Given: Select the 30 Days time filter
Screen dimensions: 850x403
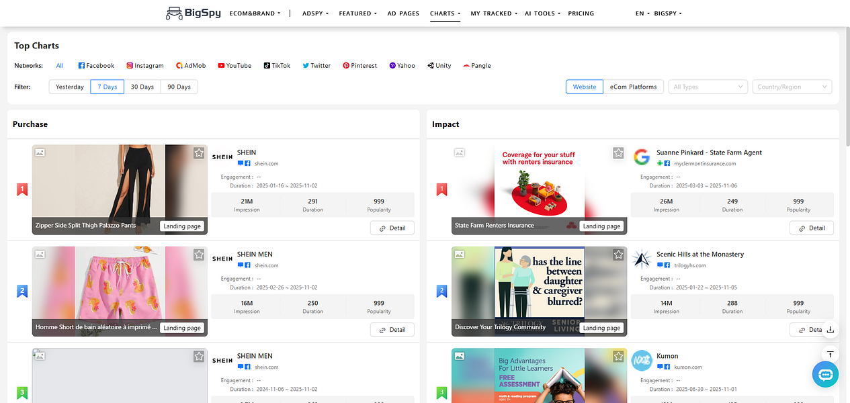Looking at the screenshot, I should point(142,87).
